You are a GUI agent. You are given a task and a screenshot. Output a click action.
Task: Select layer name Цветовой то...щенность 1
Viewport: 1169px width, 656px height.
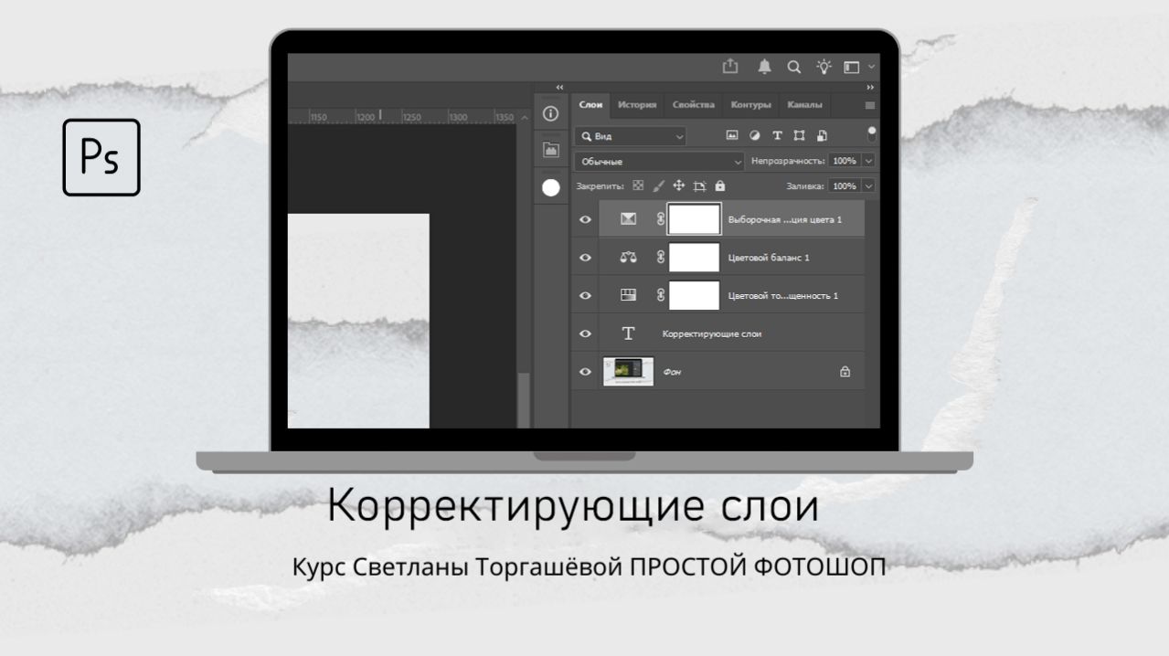pos(782,296)
